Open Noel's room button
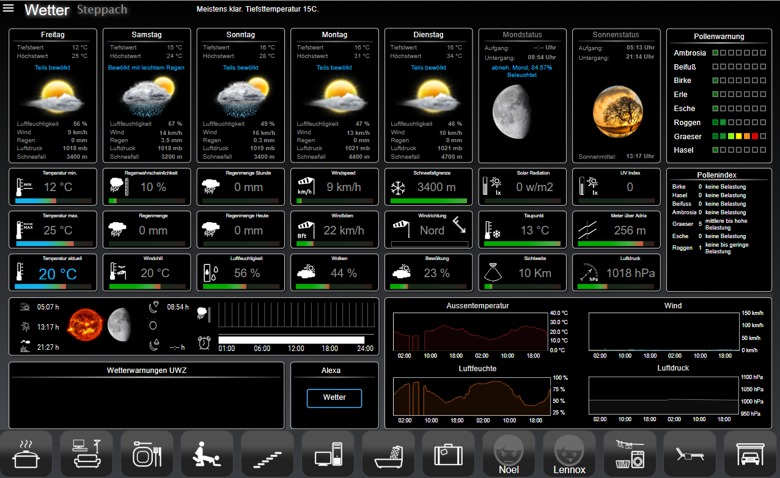 point(509,454)
